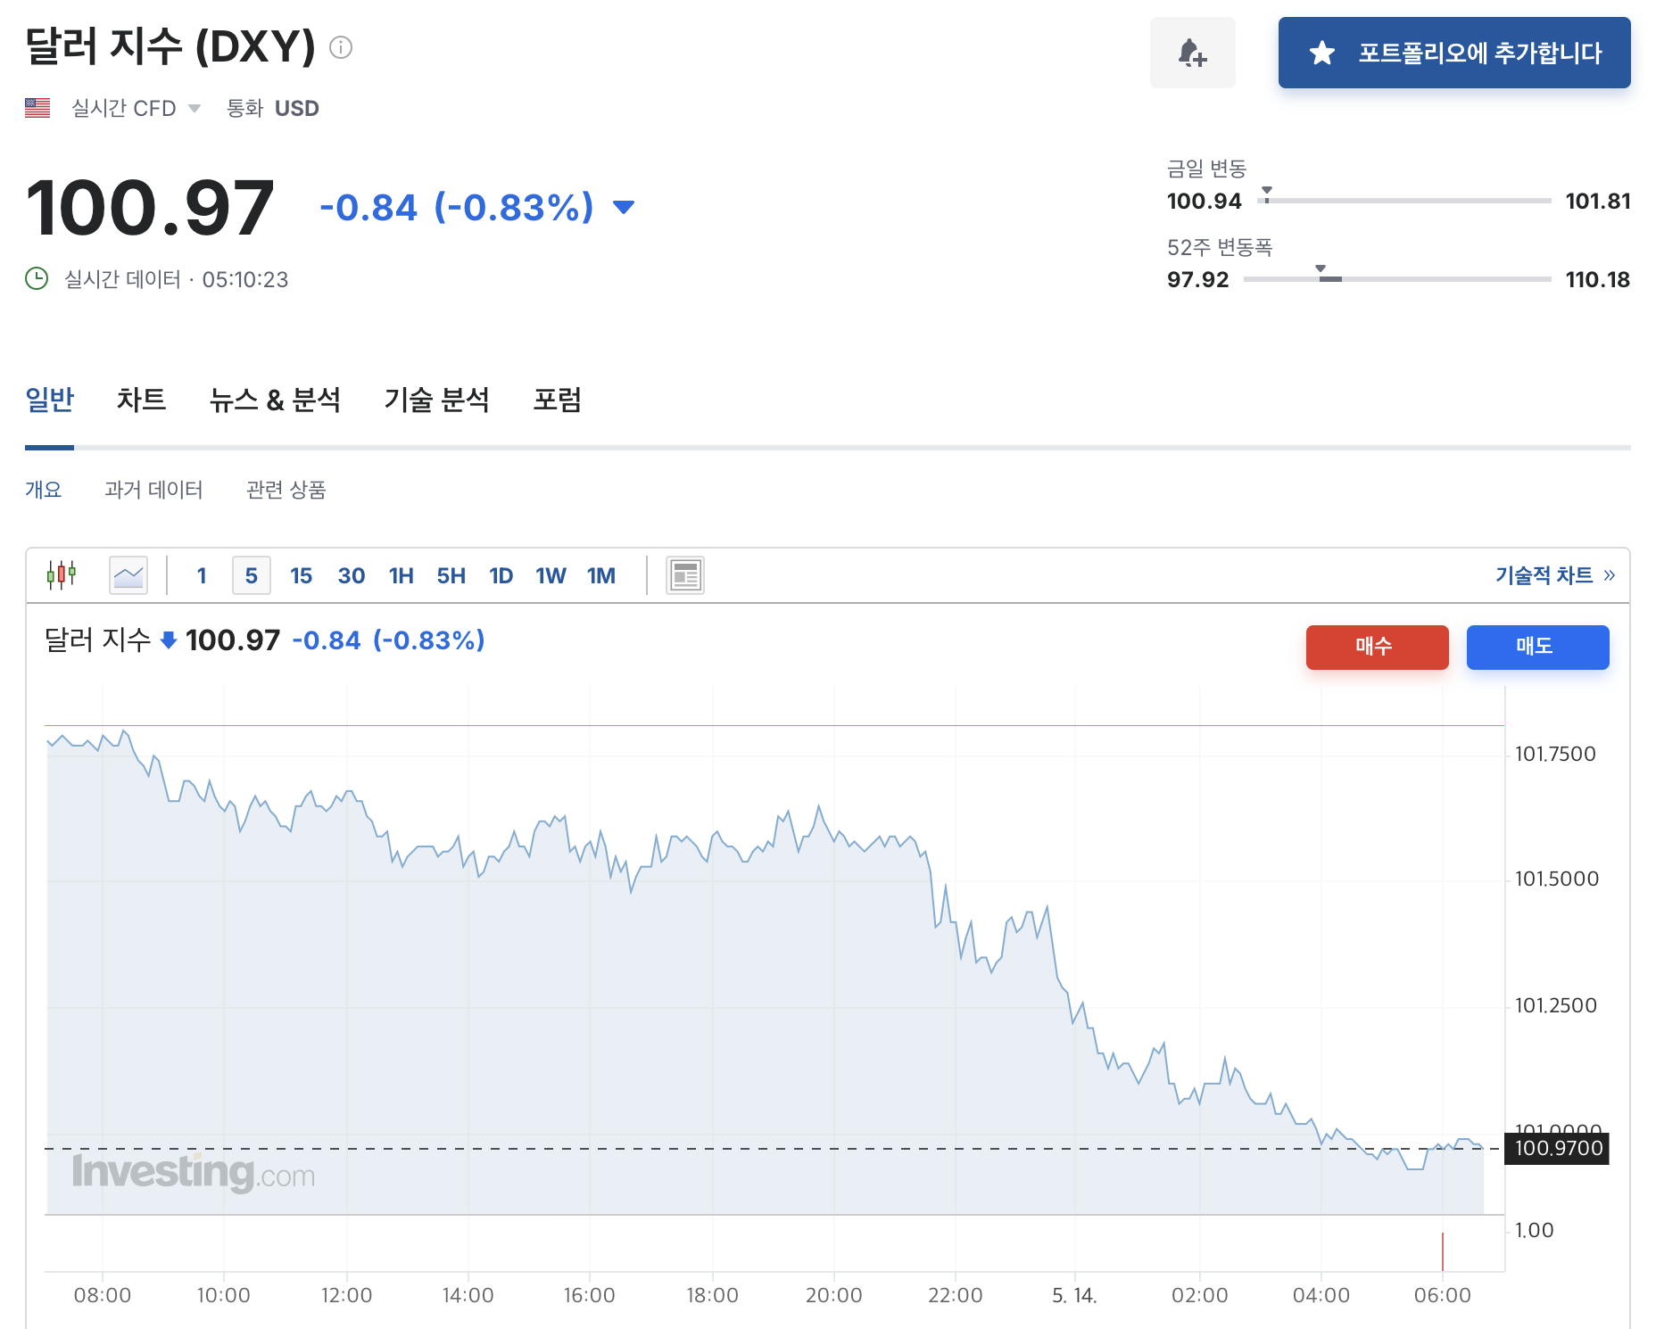Open the 과거 데이터 sub-tab

coord(153,490)
